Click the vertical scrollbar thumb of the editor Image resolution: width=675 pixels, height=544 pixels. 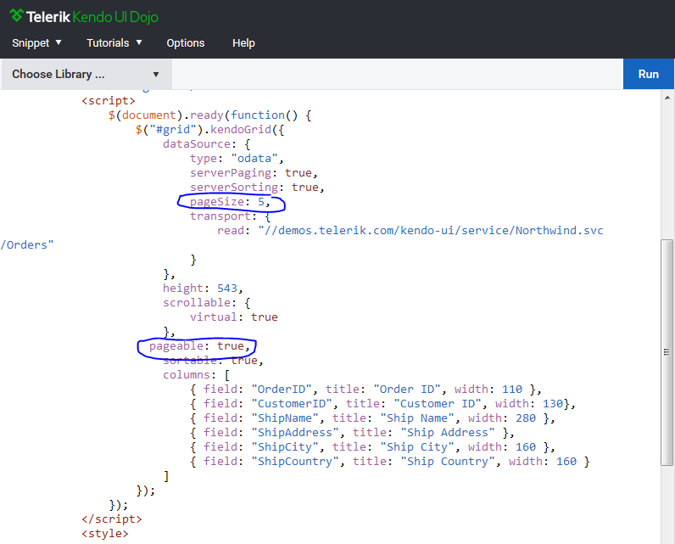tap(667, 352)
